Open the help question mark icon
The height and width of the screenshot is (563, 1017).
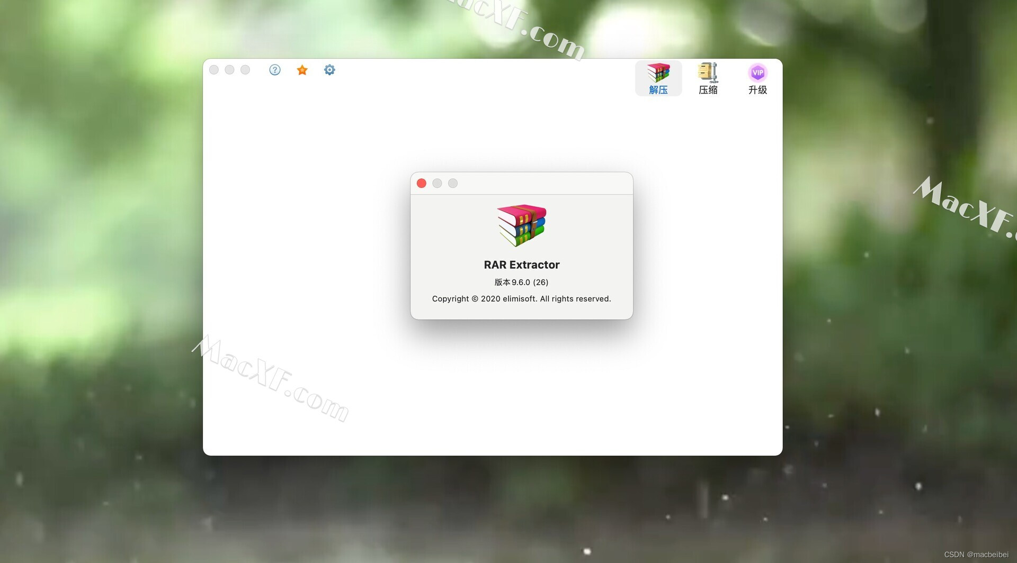(x=274, y=70)
